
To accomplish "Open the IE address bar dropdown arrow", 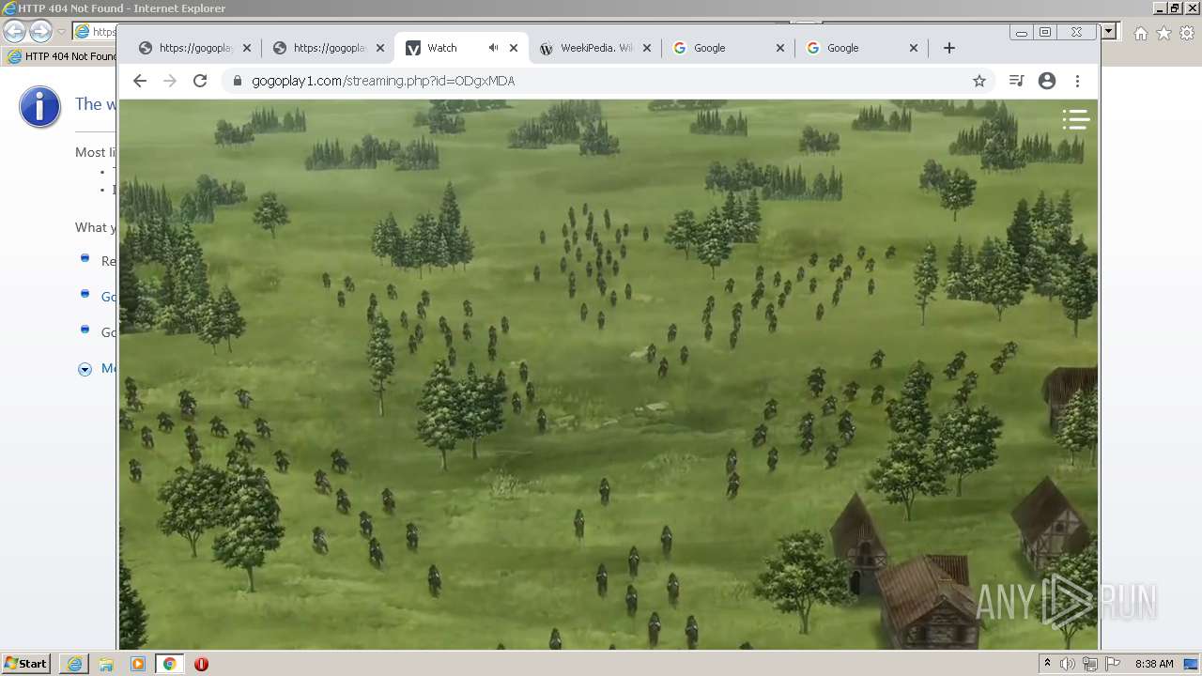I will pos(1109,32).
